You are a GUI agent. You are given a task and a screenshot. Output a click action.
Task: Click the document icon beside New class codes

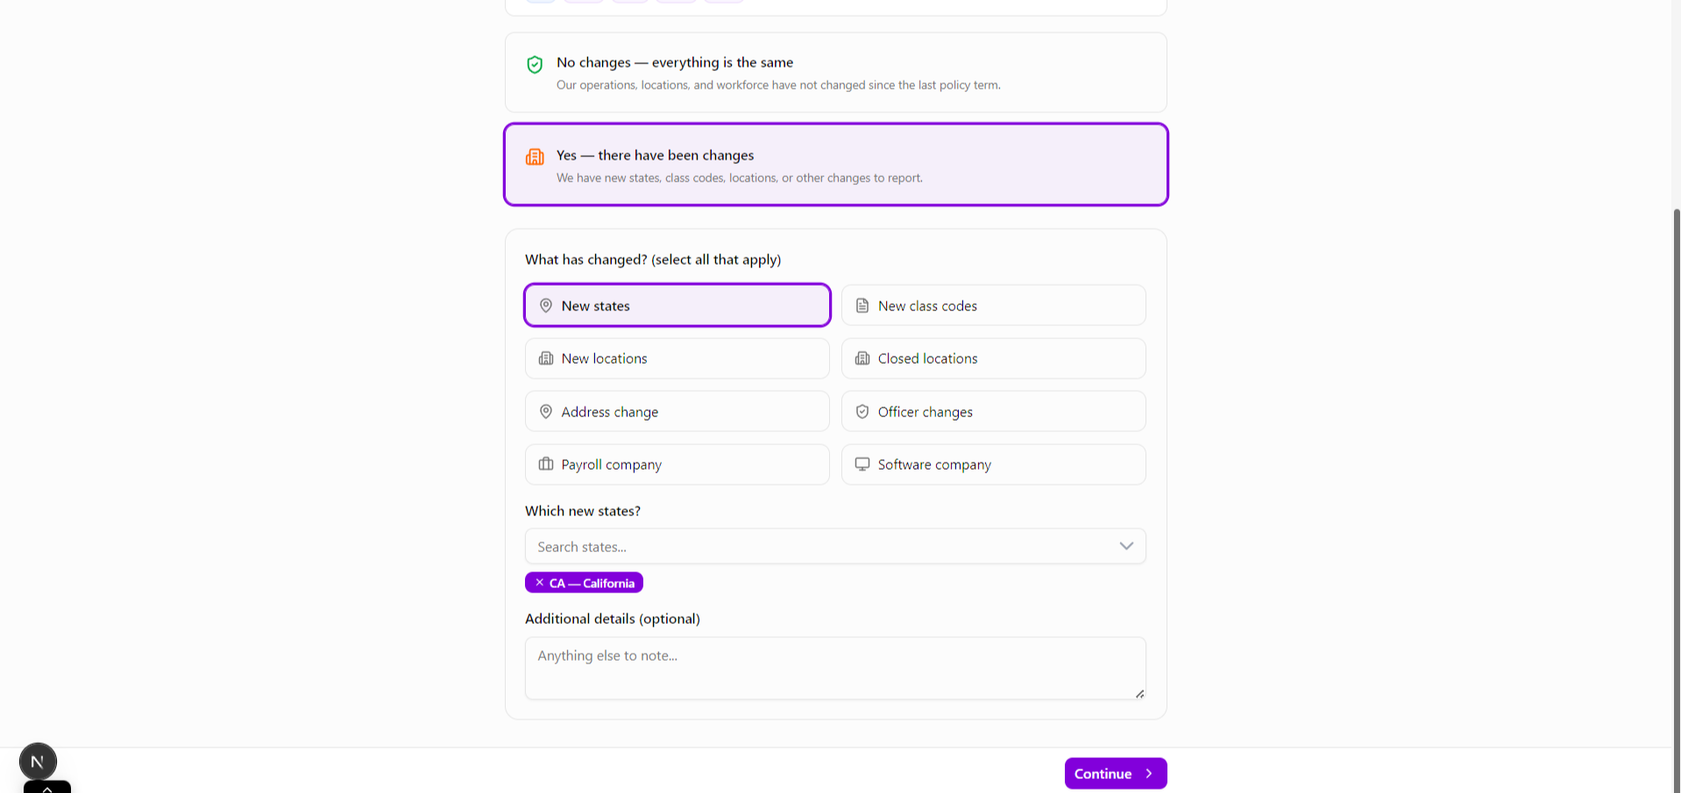tap(862, 306)
